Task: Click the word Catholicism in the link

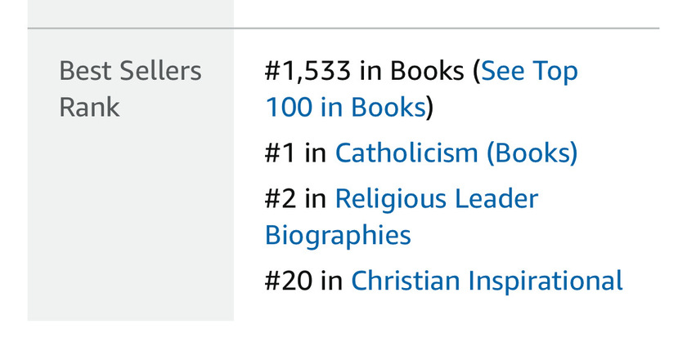Action: pos(406,153)
